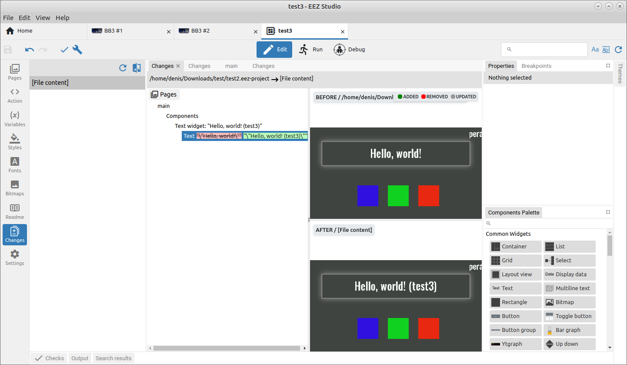Image resolution: width=627 pixels, height=365 pixels.
Task: Select the Pages node in changes tree
Action: coord(164,94)
